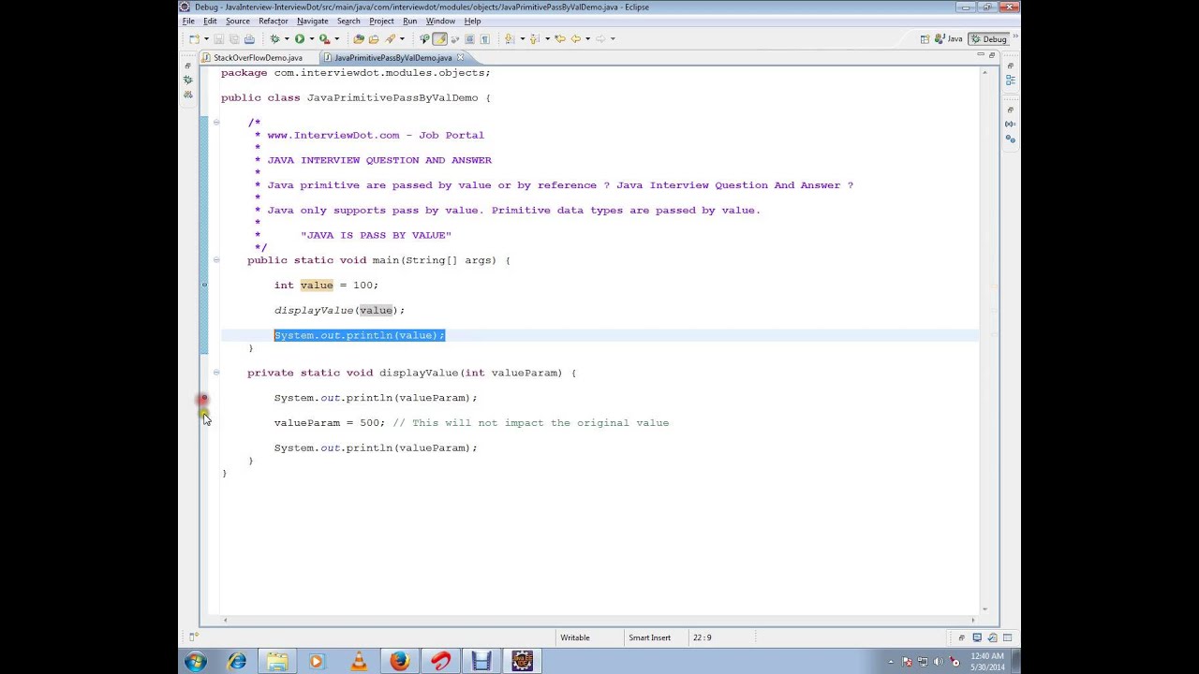The width and height of the screenshot is (1199, 674).
Task: Click the Writable status field
Action: pos(575,637)
